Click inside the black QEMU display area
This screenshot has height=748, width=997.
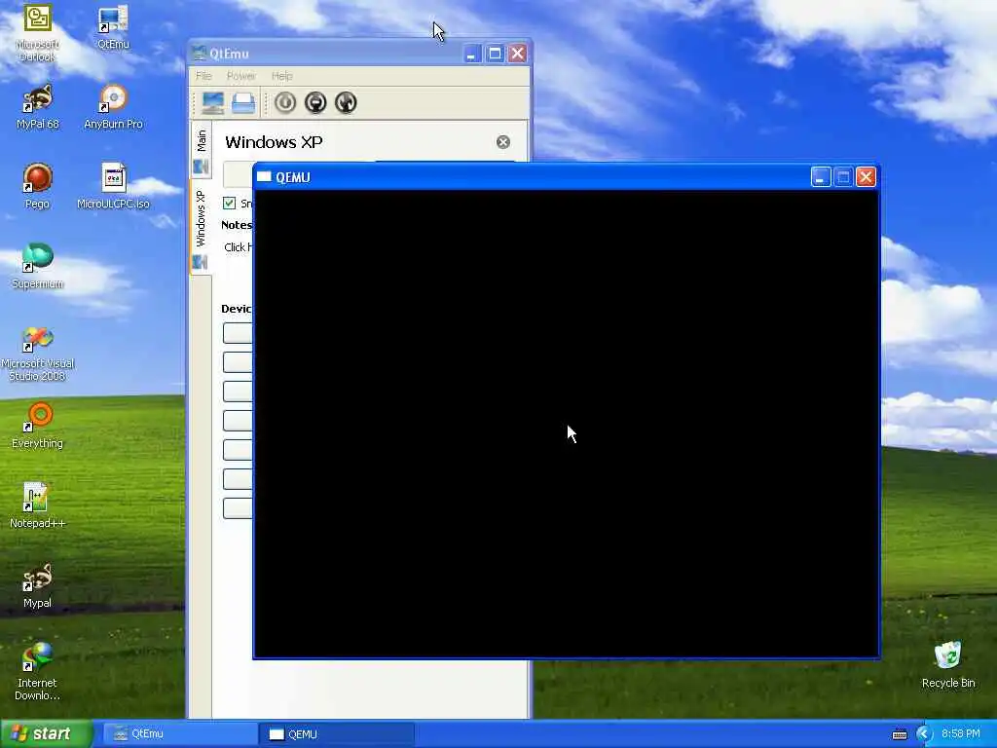tap(566, 424)
